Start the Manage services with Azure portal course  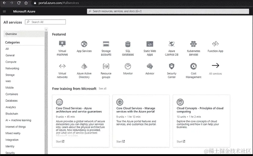coord(121,142)
